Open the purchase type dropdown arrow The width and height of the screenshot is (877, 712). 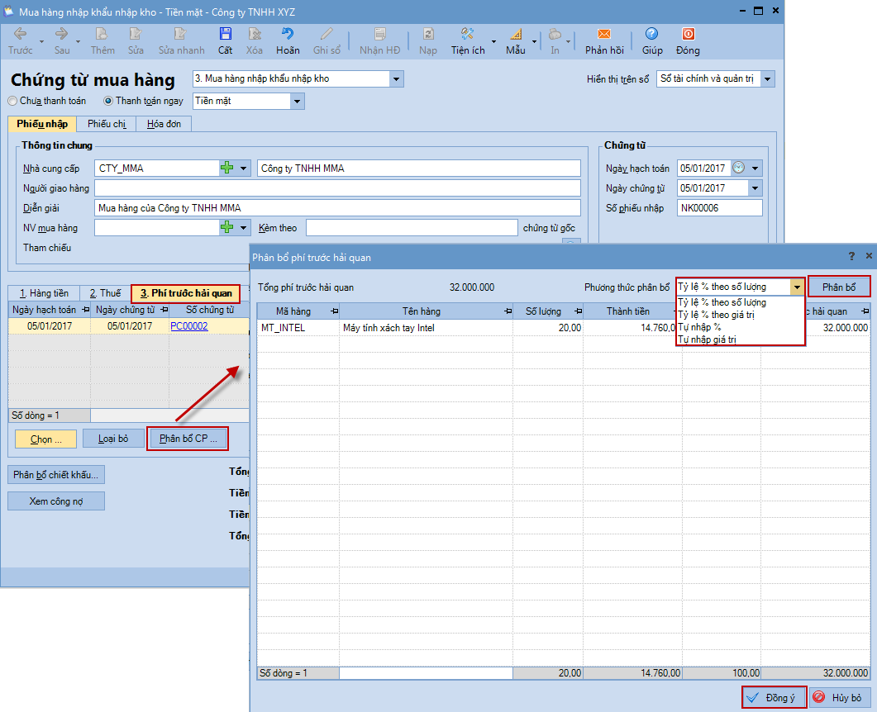(396, 79)
